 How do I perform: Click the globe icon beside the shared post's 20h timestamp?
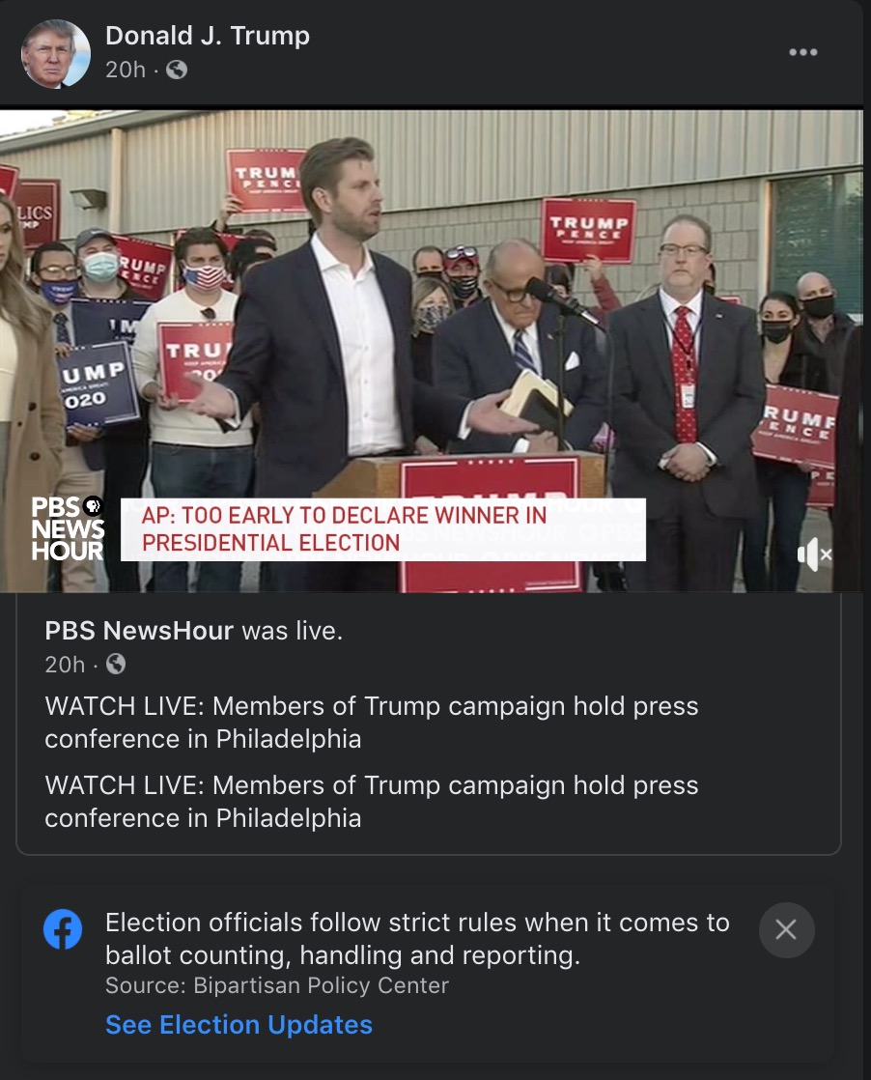tap(116, 664)
